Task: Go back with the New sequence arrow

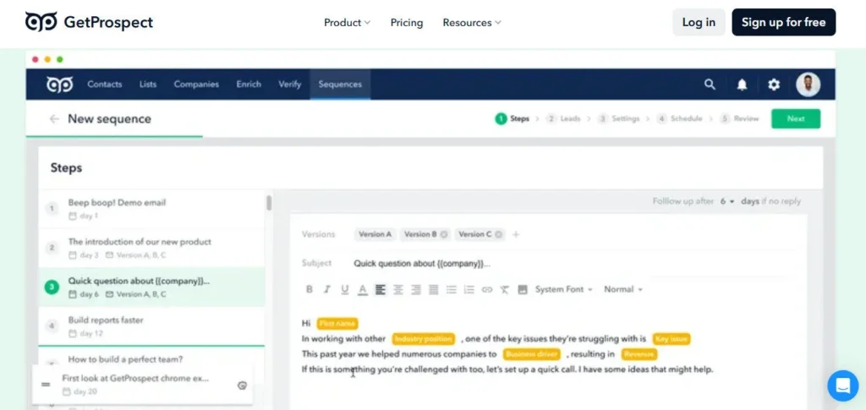Action: (53, 118)
